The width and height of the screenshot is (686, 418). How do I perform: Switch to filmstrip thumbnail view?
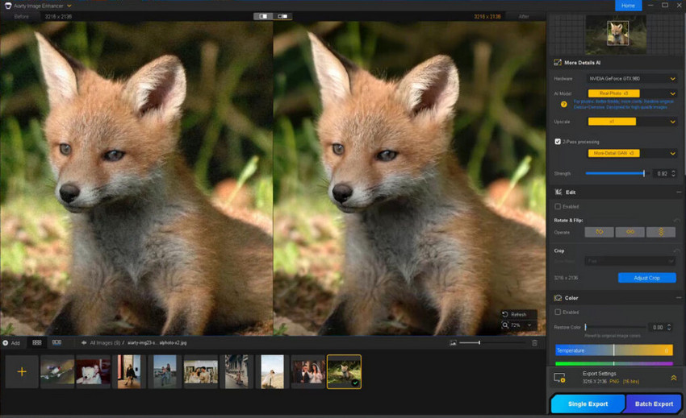coord(56,343)
